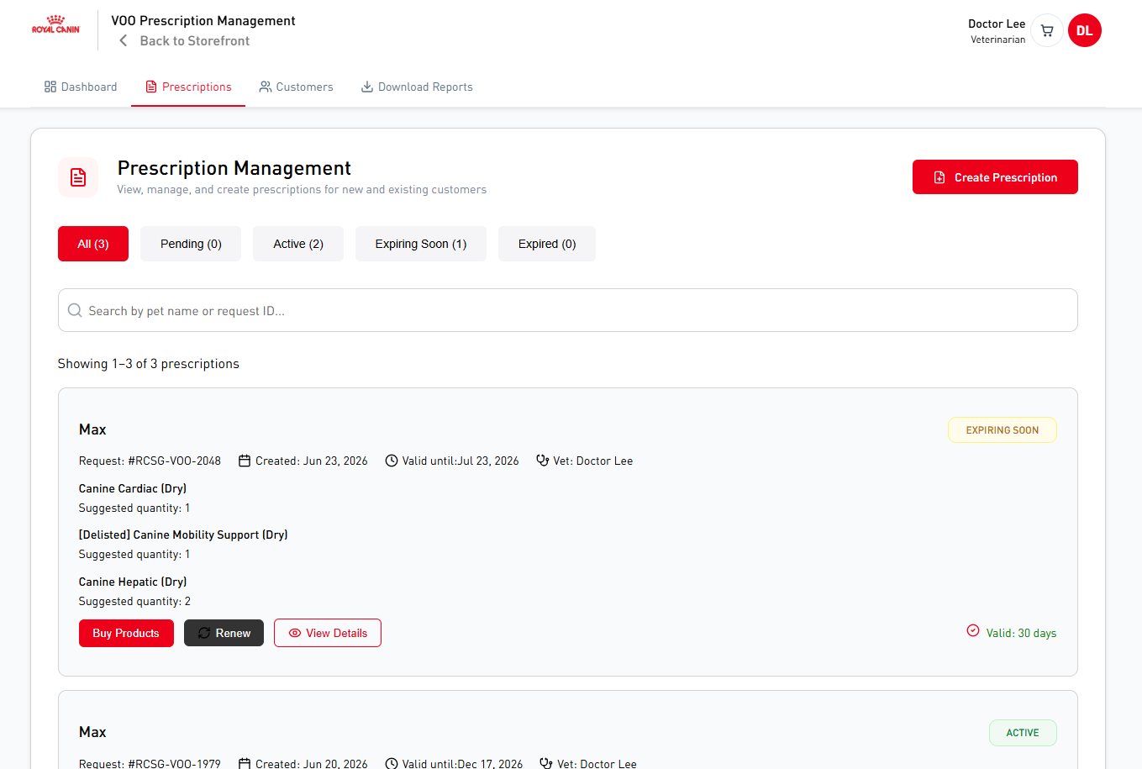
Task: Click the Canine Hepatic (Dry) product name
Action: pos(133,582)
